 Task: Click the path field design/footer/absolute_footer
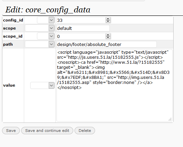point(106,44)
